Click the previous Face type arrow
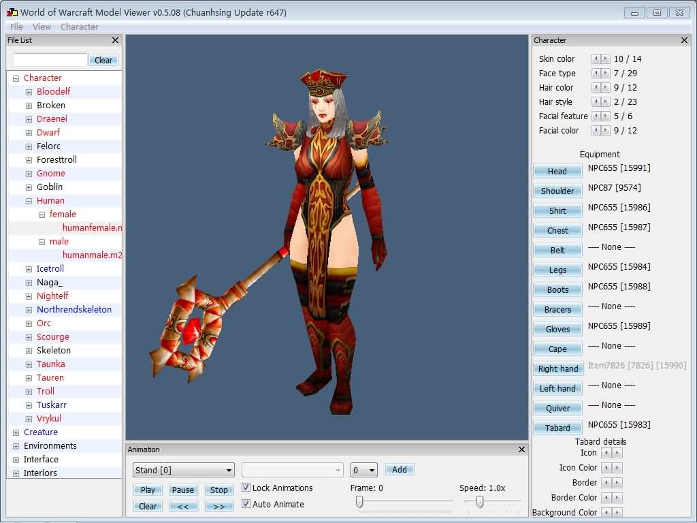Image resolution: width=697 pixels, height=523 pixels. coord(596,73)
